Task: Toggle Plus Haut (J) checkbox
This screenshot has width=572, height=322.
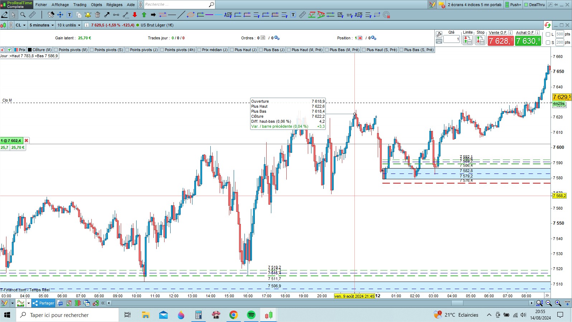Action: (232, 50)
